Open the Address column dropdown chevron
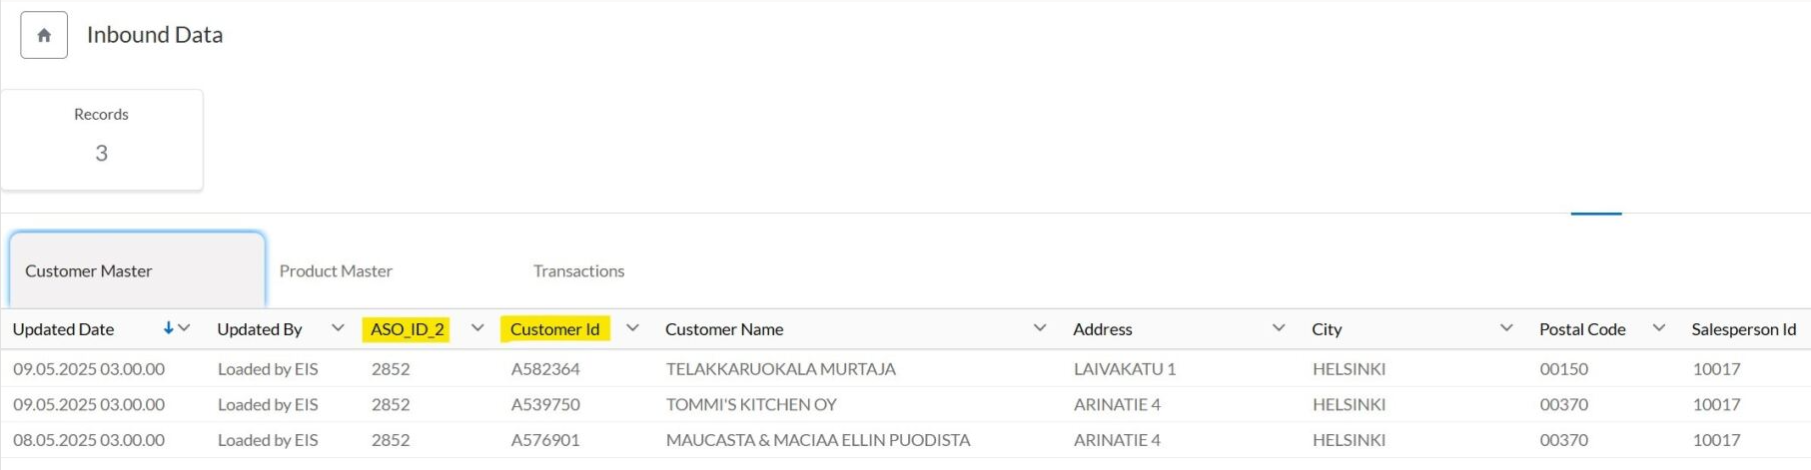1811x470 pixels. (x=1279, y=328)
